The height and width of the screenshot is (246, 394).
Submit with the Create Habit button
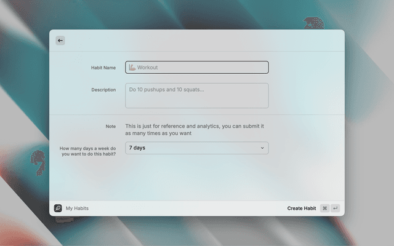[301, 208]
